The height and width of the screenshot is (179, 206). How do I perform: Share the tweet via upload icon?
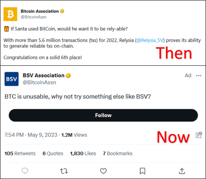point(182,171)
